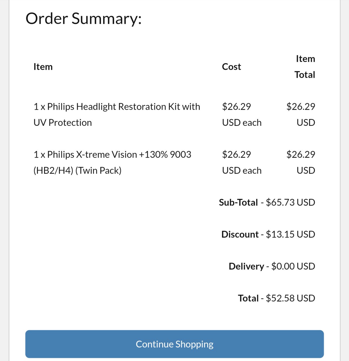Click the X-treme Vision cost $26.29 each

pyautogui.click(x=242, y=162)
